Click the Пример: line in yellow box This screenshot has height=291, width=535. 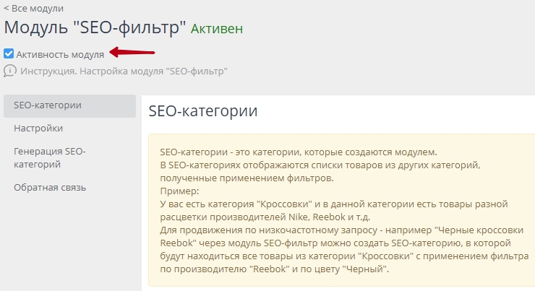(x=176, y=191)
